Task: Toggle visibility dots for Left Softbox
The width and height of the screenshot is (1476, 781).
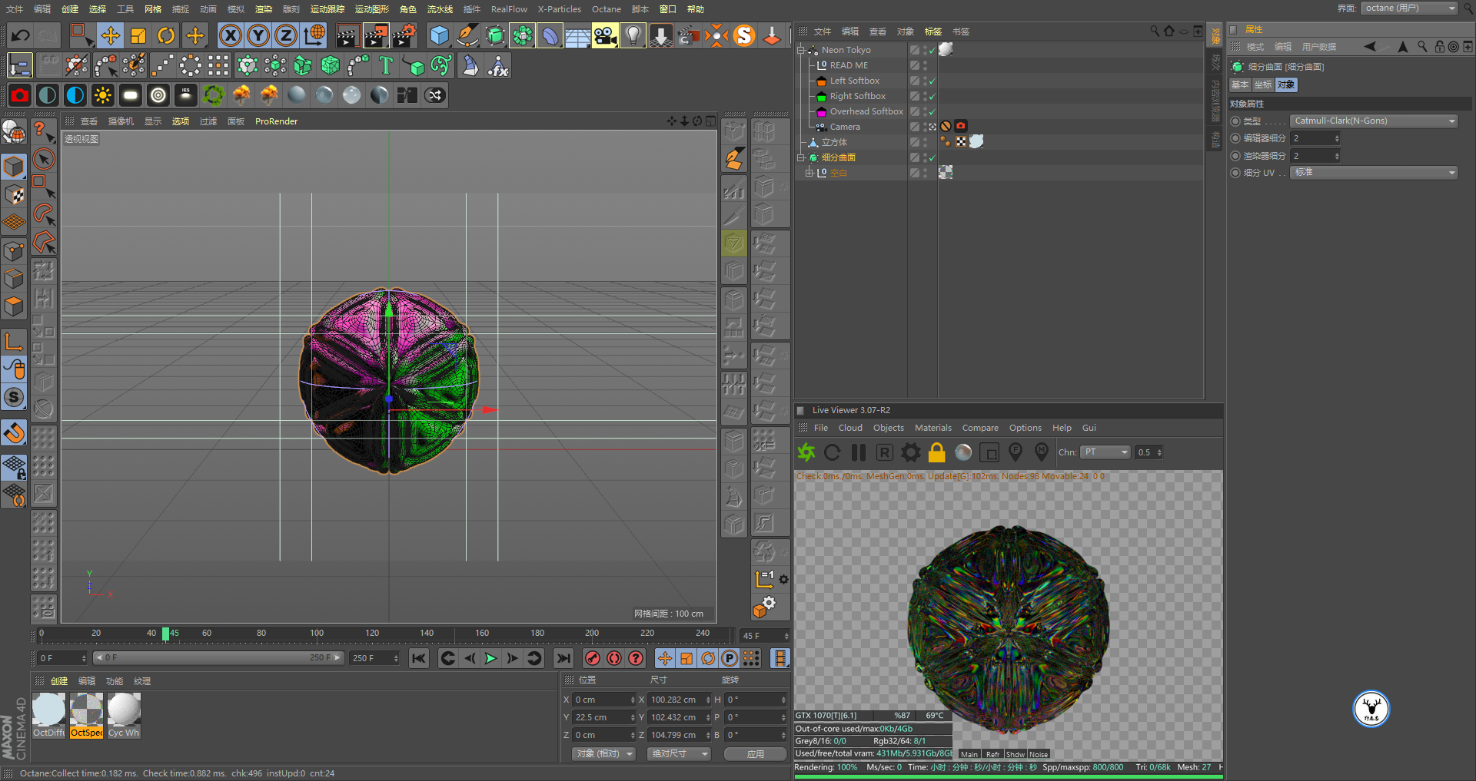Action: pyautogui.click(x=925, y=81)
